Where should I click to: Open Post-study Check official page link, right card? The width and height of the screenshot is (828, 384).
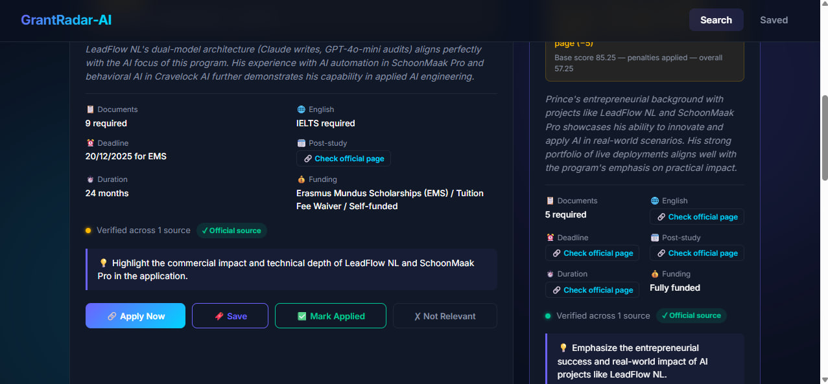pyautogui.click(x=697, y=253)
